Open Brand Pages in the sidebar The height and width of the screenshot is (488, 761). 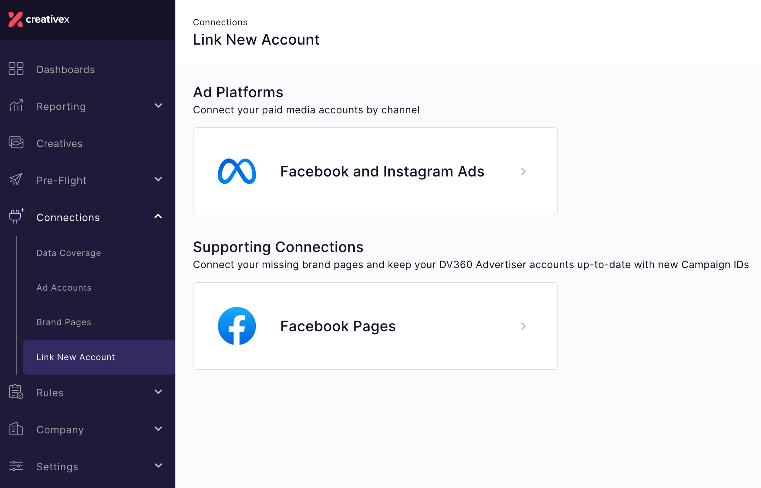64,322
